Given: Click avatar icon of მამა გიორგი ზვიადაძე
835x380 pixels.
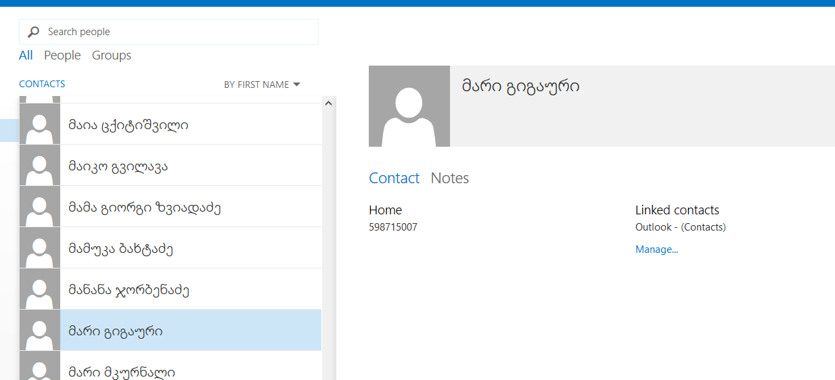Looking at the screenshot, I should coord(40,207).
